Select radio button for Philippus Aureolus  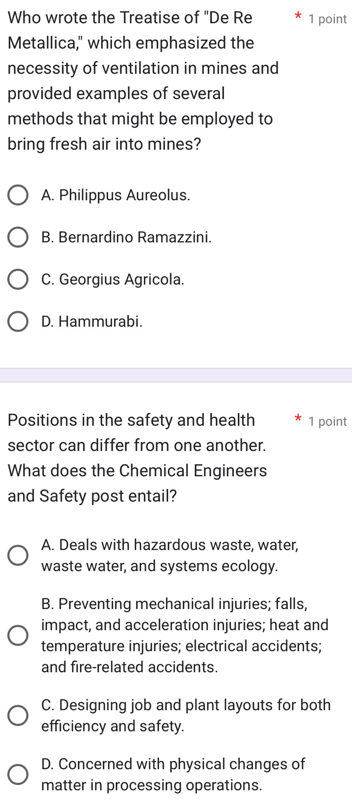click(x=18, y=195)
